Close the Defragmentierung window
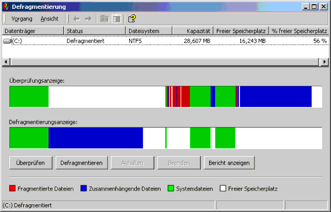 point(323,7)
